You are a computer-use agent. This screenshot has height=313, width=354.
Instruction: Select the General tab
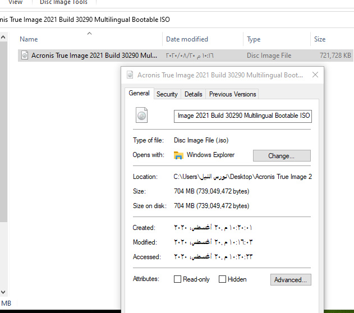pos(139,94)
